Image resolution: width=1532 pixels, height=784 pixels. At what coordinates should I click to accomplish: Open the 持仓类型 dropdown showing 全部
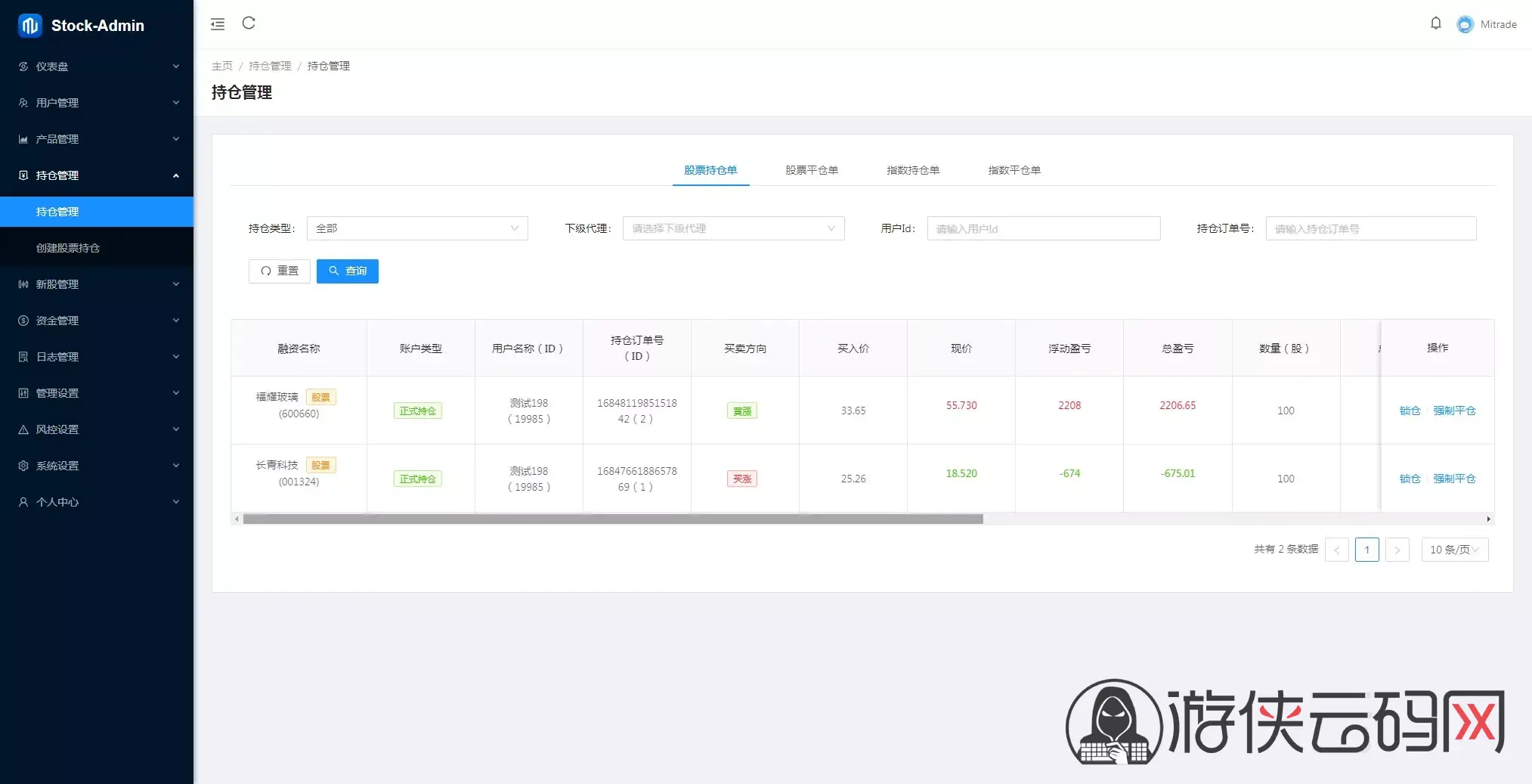pos(417,228)
